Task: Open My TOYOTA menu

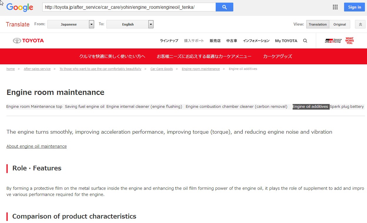Action: point(286,41)
